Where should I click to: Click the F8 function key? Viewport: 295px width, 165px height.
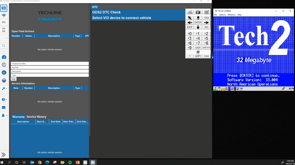[206, 43]
